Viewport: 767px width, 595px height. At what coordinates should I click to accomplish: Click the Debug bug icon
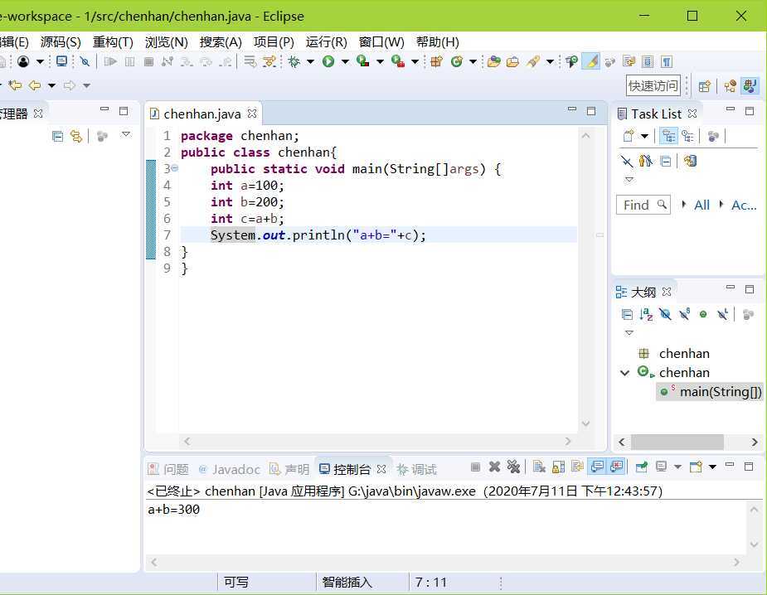tap(294, 61)
